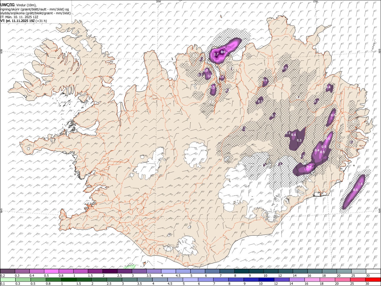Viewport: 381px width, 286px height.
Task: Click the '0.7' snowfall value in the southeast
Action: (x=309, y=167)
